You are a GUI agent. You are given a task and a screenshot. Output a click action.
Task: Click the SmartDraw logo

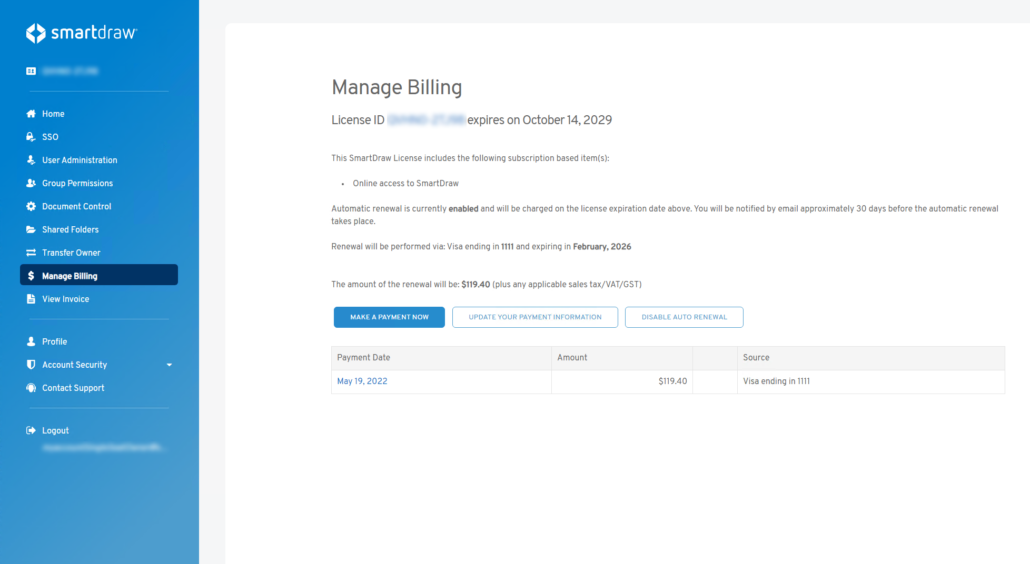click(x=82, y=33)
